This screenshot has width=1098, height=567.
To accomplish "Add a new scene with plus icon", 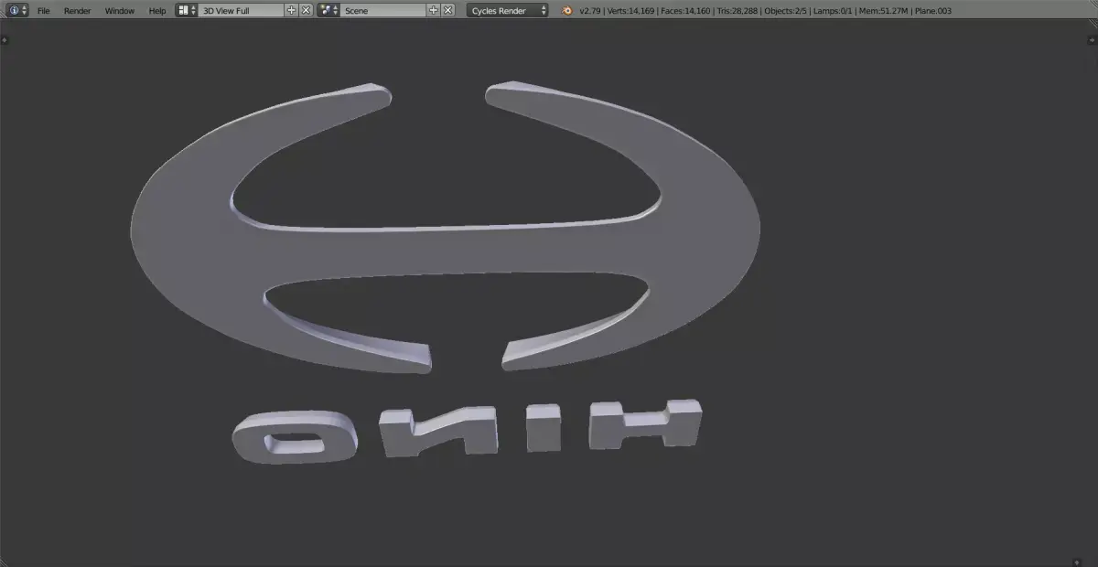I will click(x=434, y=10).
